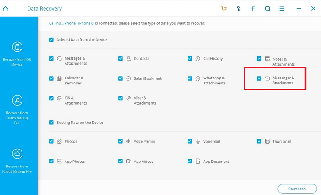
Task: Toggle the Deleted Data from the Device checkbox
Action: tap(51, 40)
